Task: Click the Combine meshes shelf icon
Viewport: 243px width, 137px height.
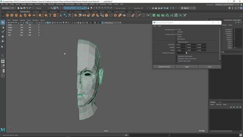Action: click(x=75, y=15)
